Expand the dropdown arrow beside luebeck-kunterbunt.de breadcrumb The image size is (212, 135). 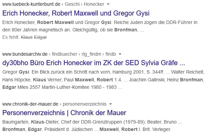(108, 4)
